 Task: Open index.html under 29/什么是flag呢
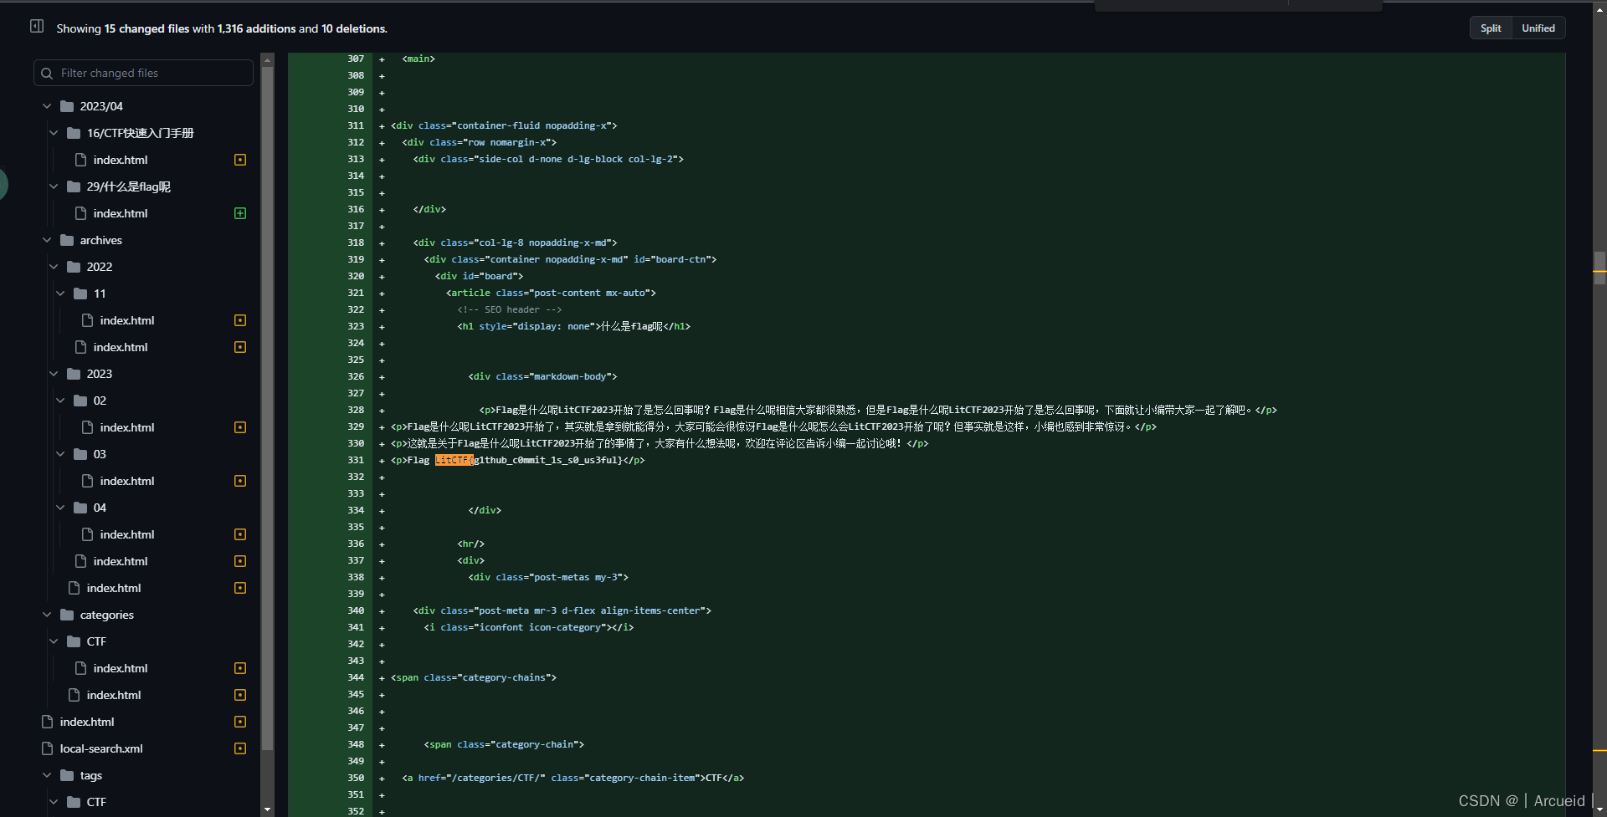120,213
